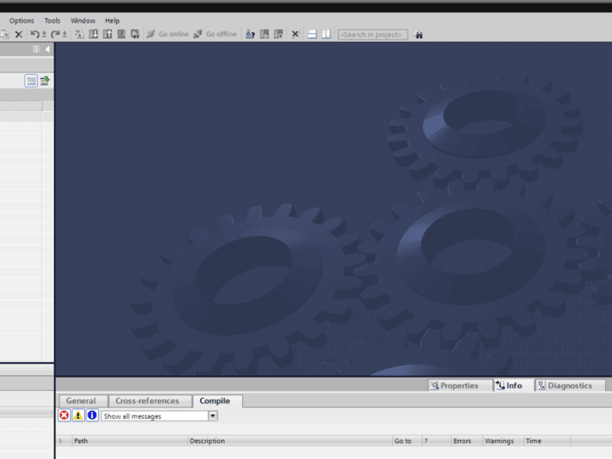Switch to the General tab
Screen dimensions: 612x459
pyautogui.click(x=80, y=400)
